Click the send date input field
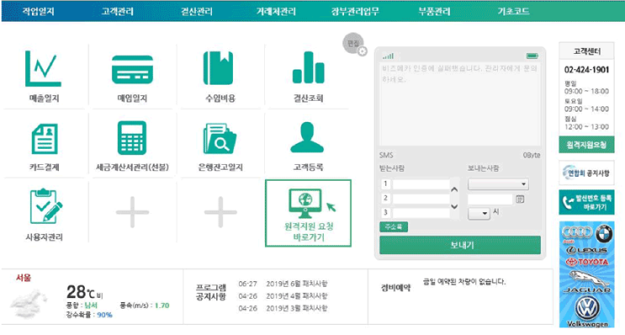This screenshot has height=335, width=625. click(490, 199)
